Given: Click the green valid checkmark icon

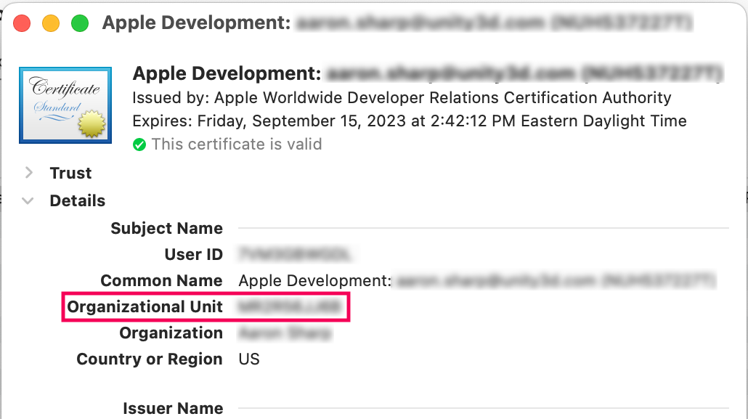Looking at the screenshot, I should [139, 145].
